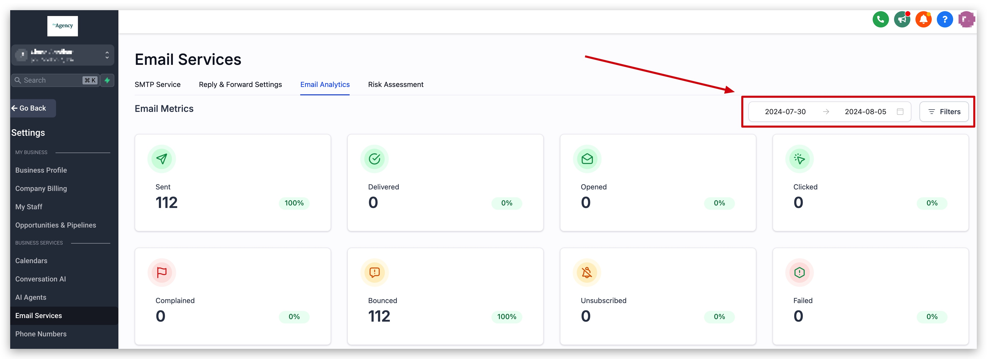
Task: Open the Filters button
Action: coord(944,112)
